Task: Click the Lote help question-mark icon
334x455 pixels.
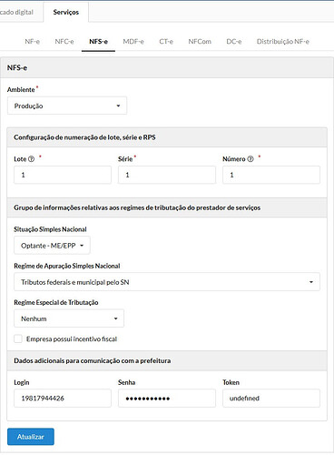Action: [31, 159]
